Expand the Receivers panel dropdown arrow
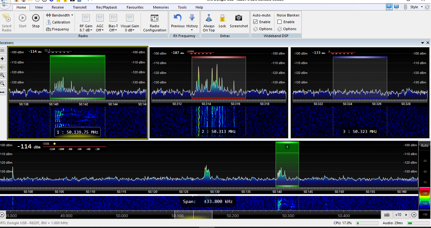This screenshot has width=431, height=228. click(x=423, y=43)
